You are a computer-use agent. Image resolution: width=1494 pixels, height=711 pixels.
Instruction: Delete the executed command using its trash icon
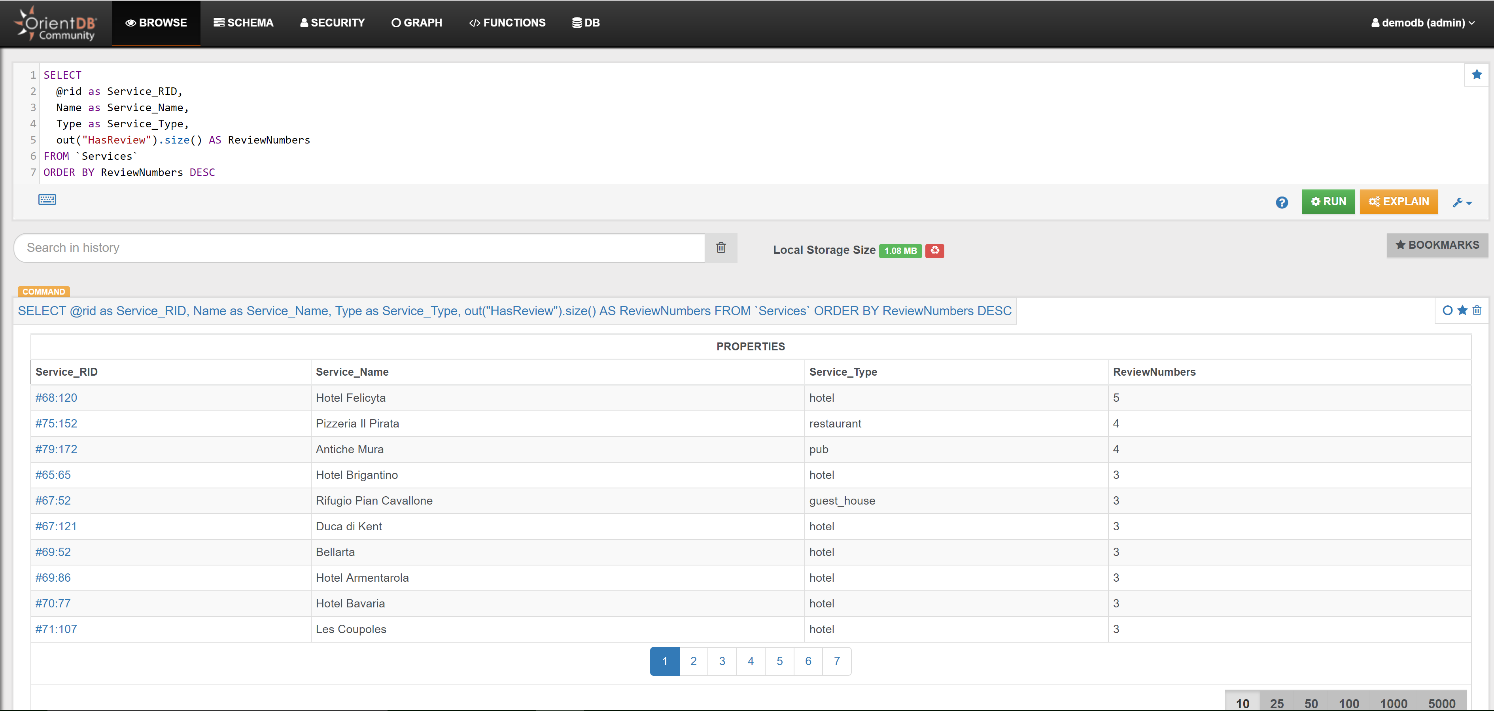pyautogui.click(x=1477, y=311)
